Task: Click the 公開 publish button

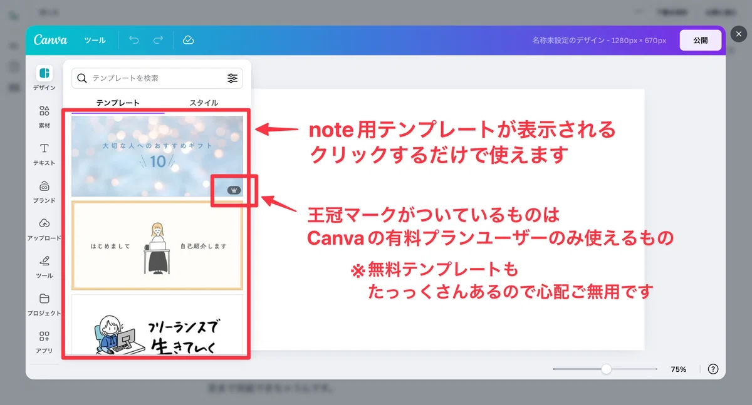Action: coord(701,40)
